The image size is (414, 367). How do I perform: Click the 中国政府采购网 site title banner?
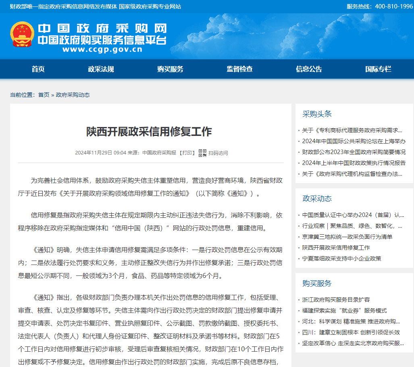tap(102, 28)
